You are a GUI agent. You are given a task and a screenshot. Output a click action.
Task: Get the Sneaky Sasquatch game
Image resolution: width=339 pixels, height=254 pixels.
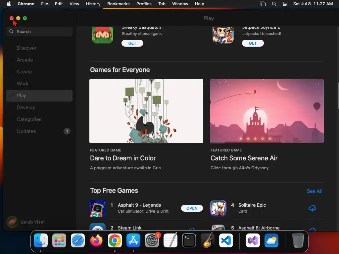[x=132, y=43]
